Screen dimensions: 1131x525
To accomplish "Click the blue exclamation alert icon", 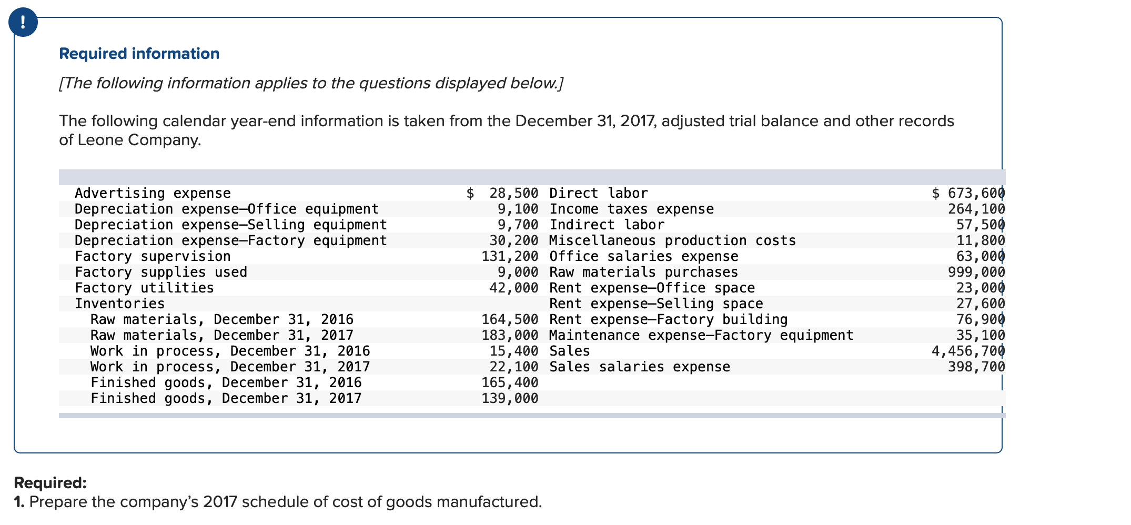I will (x=23, y=23).
